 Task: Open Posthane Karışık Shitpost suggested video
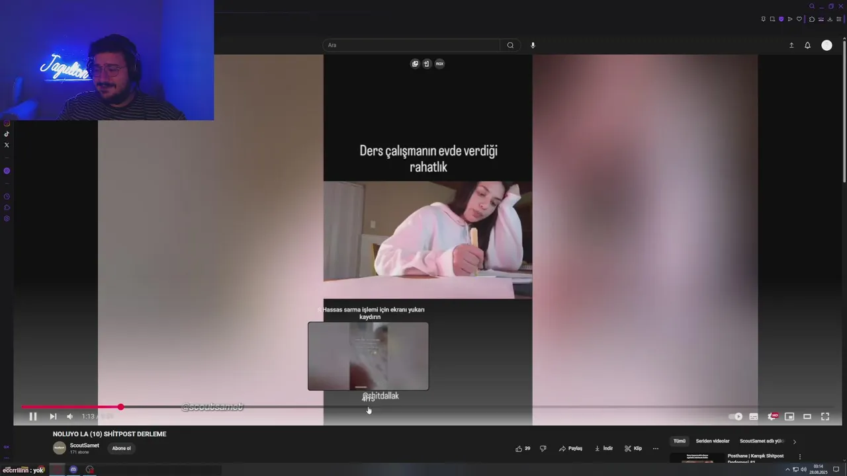pos(756,458)
